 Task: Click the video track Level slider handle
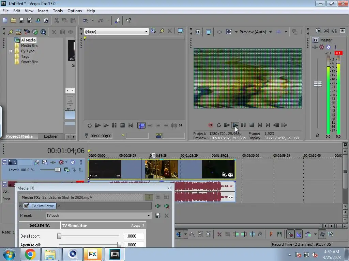pyautogui.click(x=57, y=170)
